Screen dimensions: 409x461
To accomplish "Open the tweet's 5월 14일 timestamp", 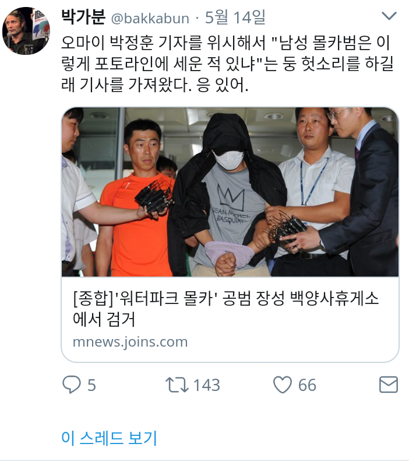I will pos(235,17).
